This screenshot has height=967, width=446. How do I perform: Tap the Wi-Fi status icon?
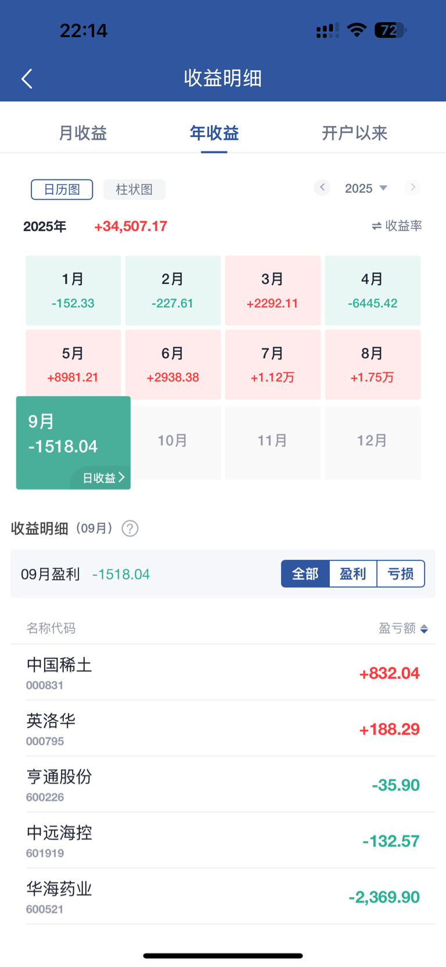pos(357,30)
